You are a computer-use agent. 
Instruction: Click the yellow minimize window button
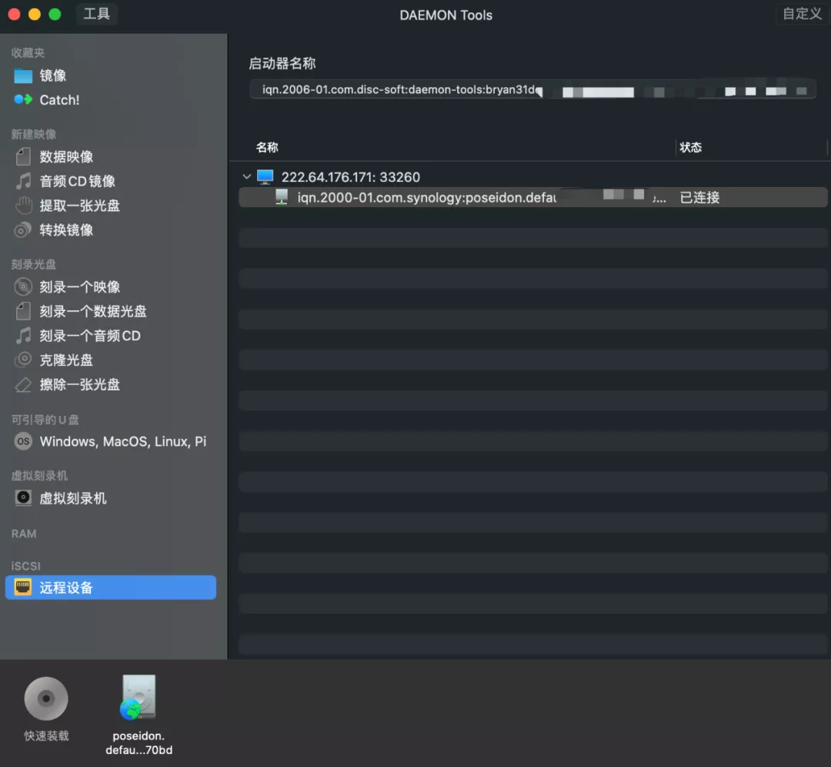(x=35, y=14)
